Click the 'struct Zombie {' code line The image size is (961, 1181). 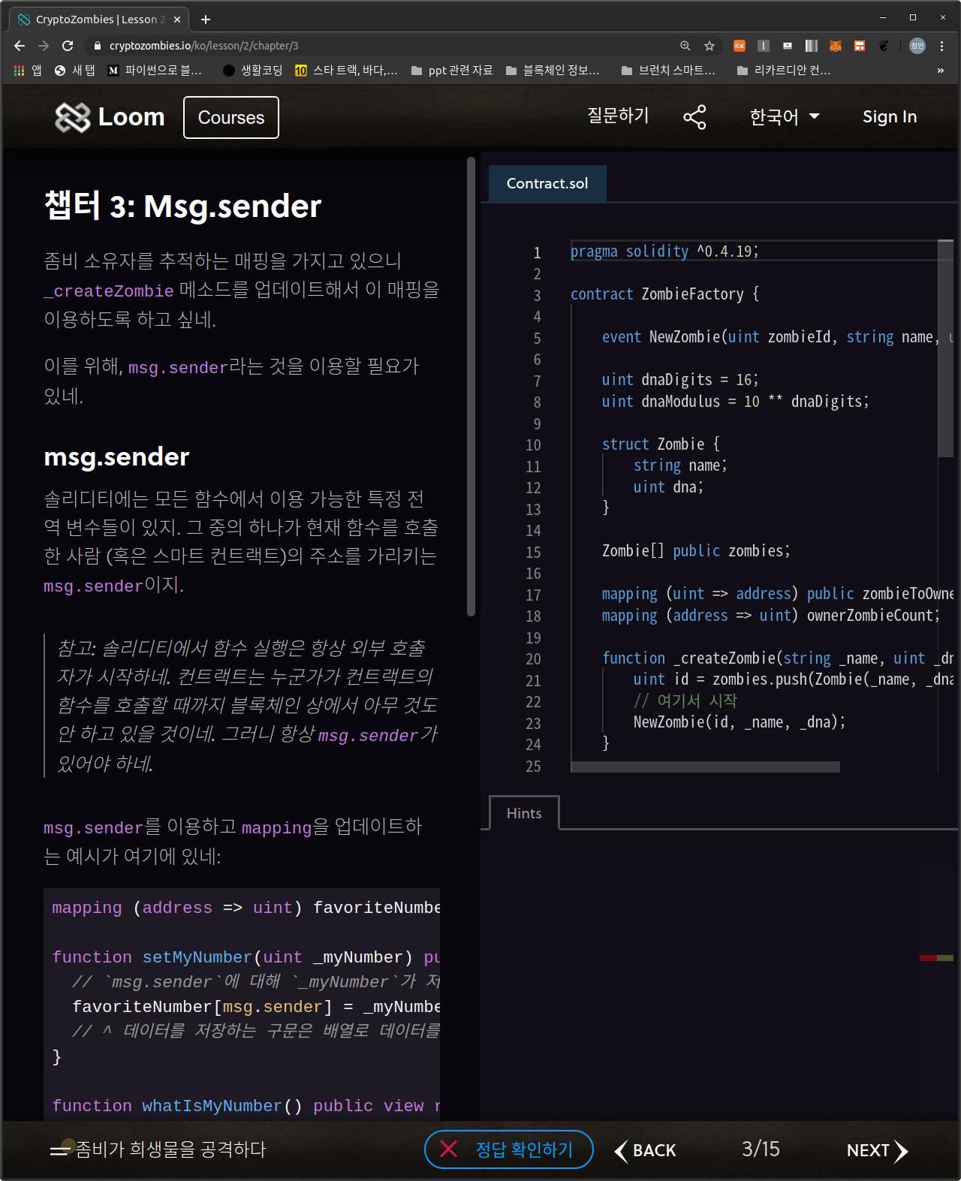tap(661, 444)
